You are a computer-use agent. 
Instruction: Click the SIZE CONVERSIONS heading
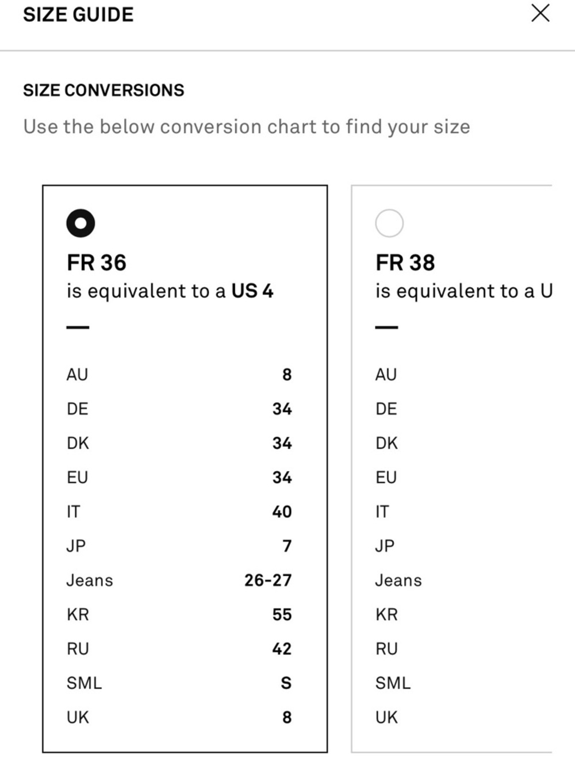click(x=103, y=90)
